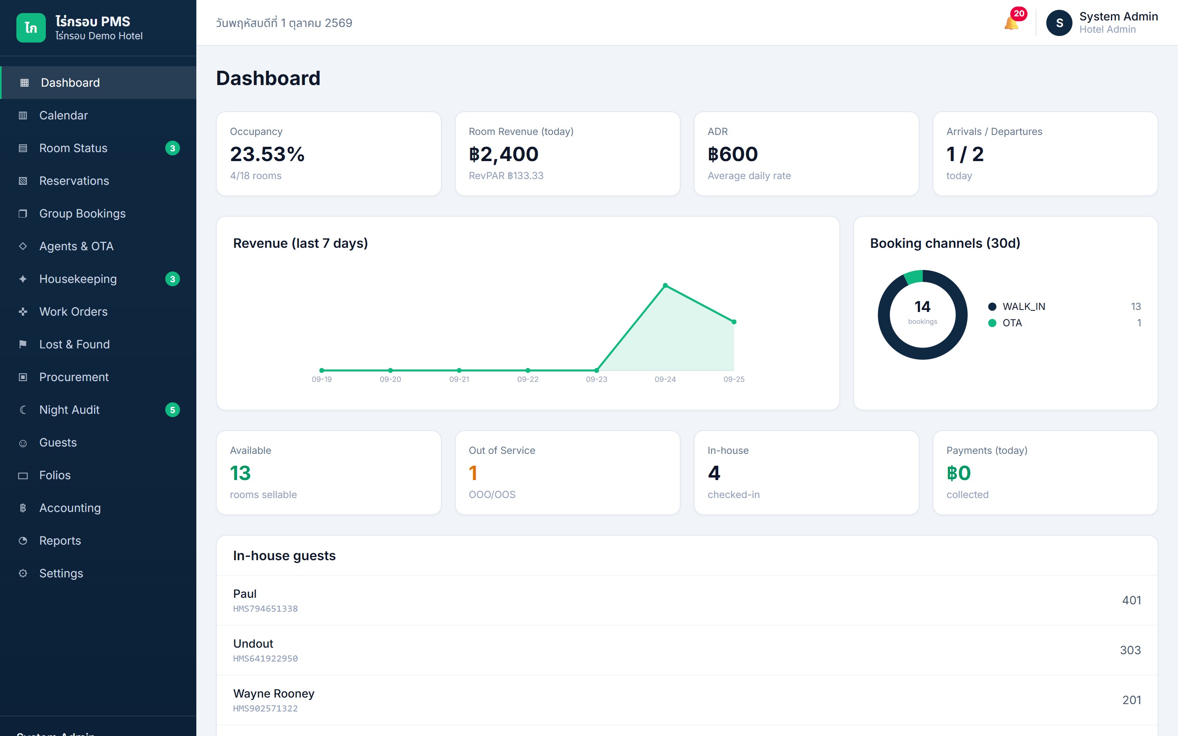This screenshot has width=1178, height=736.
Task: Open Housekeeping menu item
Action: (x=98, y=279)
